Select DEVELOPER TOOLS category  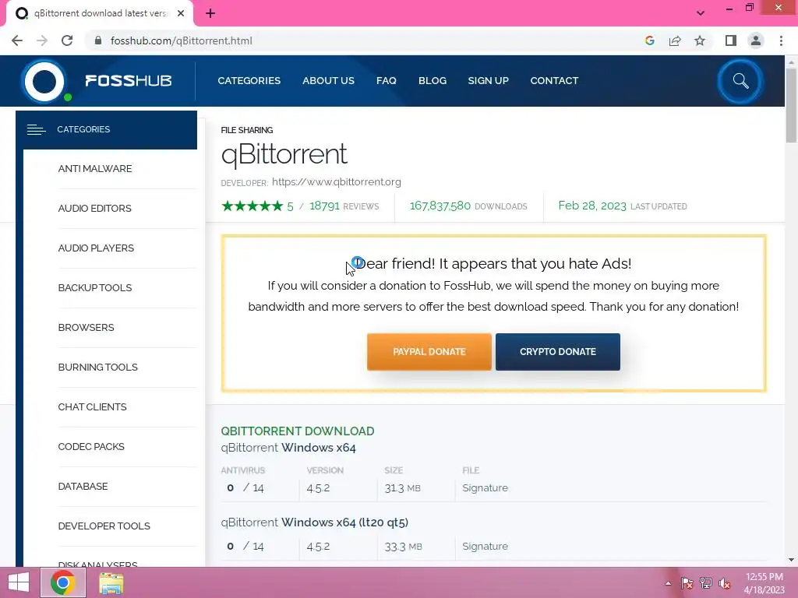104,526
